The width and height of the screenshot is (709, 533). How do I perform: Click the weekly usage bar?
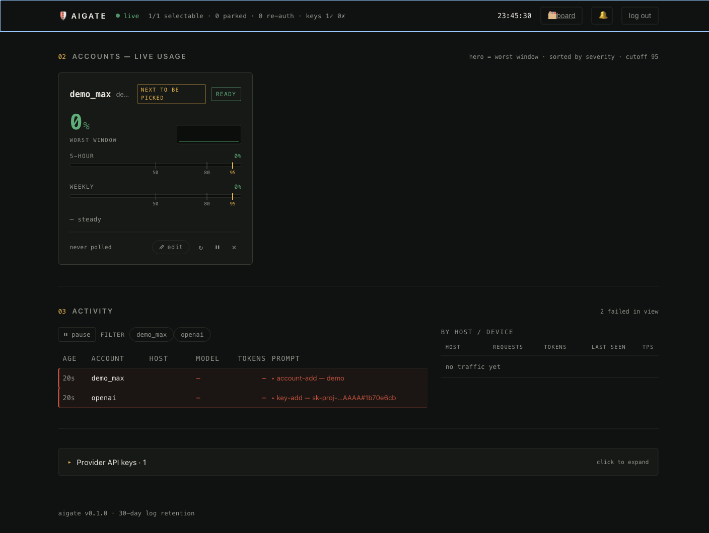click(x=155, y=196)
